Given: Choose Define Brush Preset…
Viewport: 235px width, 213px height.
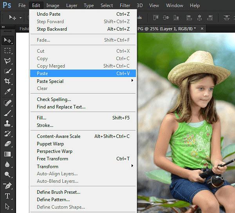Looking at the screenshot, I should (83, 192).
